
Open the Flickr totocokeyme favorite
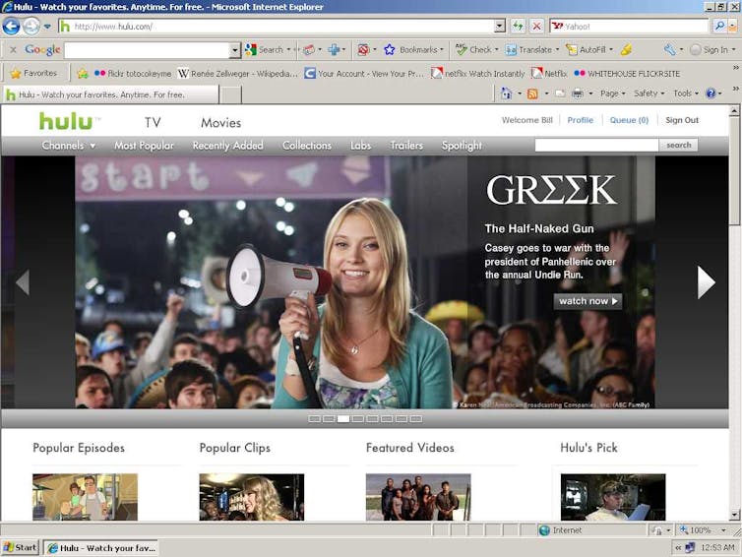(x=133, y=74)
